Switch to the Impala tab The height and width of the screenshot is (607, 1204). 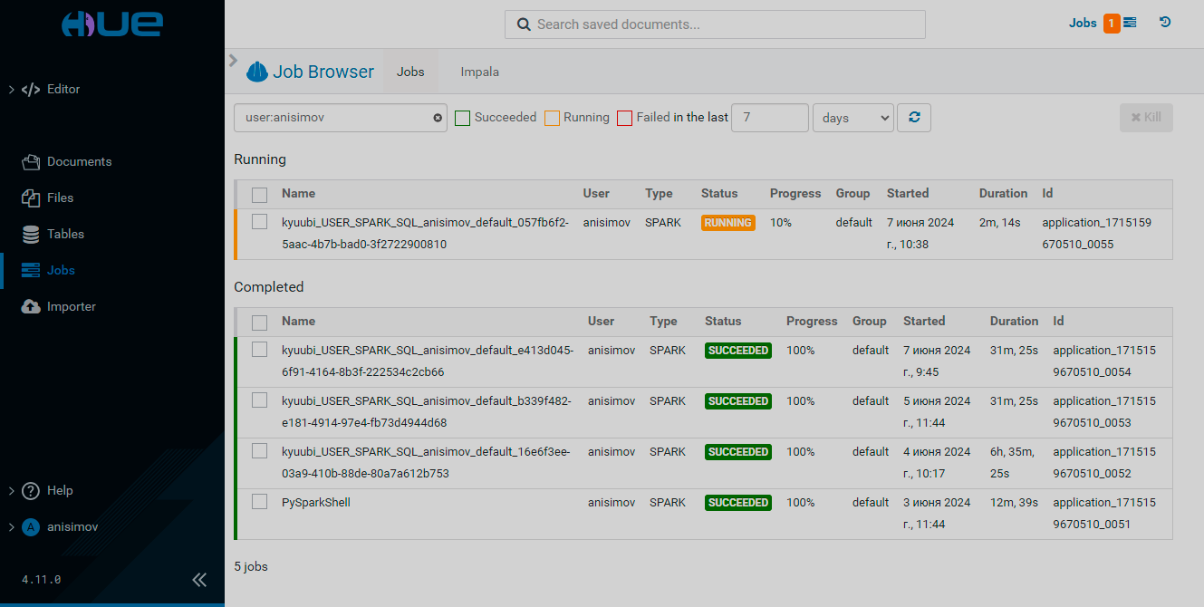pos(479,72)
